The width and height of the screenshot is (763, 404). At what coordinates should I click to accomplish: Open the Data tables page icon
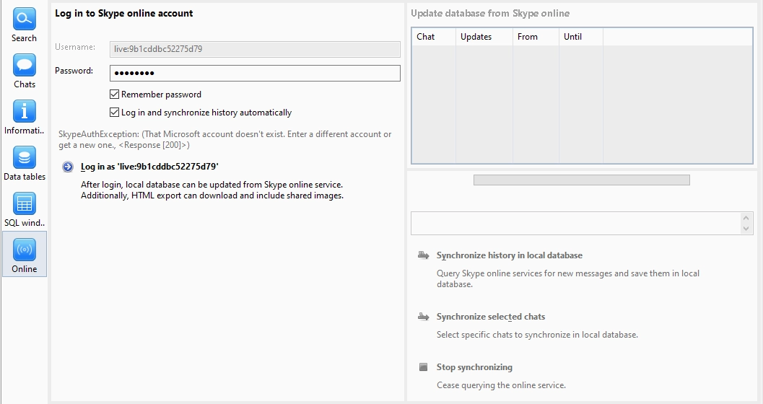tap(24, 157)
